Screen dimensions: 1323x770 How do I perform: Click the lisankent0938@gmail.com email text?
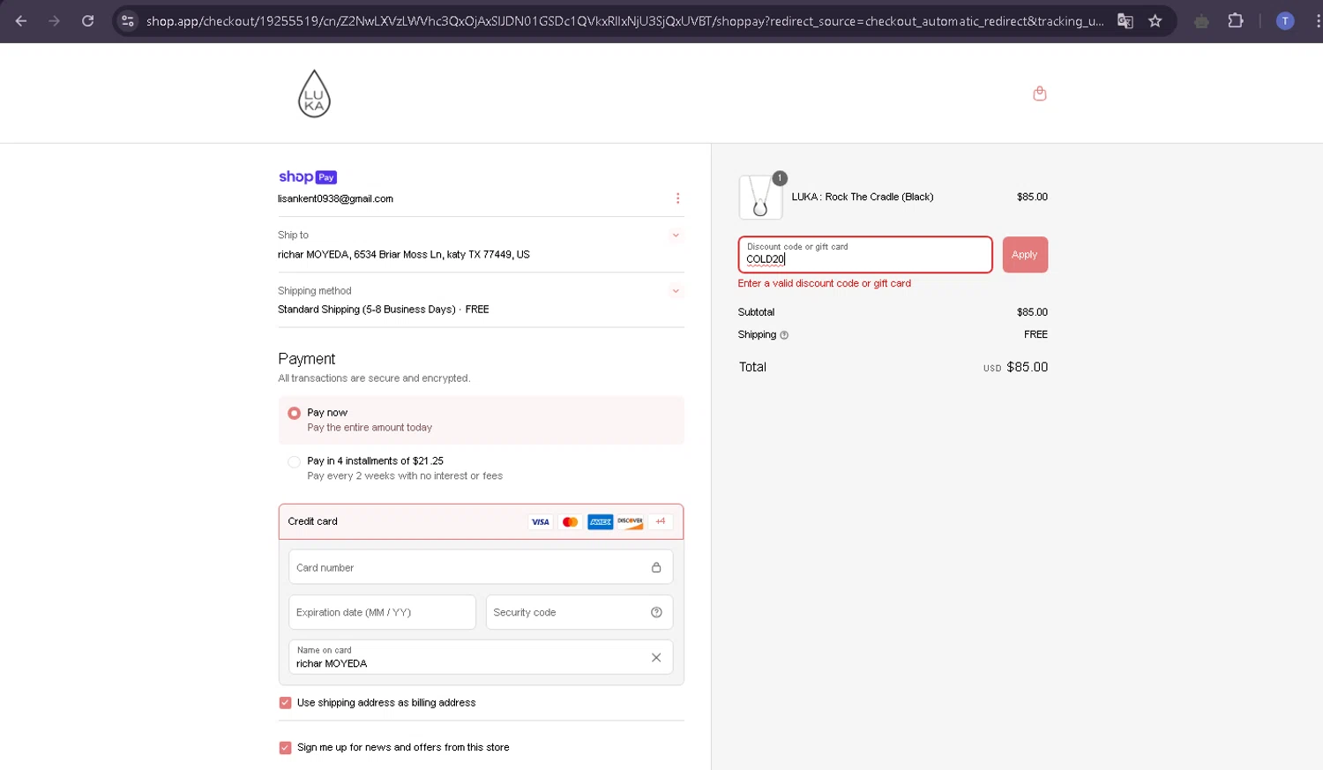[x=336, y=199]
